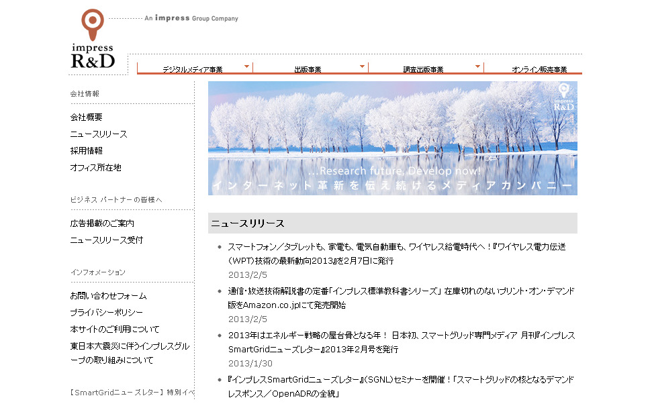This screenshot has height=406, width=650.
Task: Open the 会社概要 sidebar link
Action: coord(86,117)
